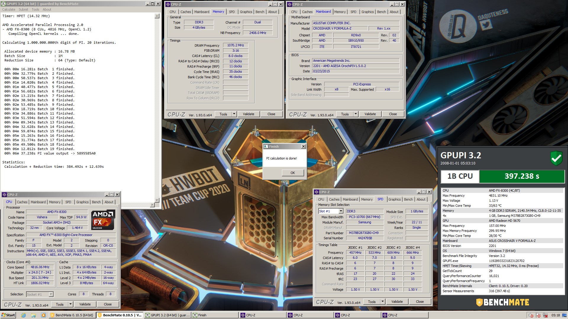The width and height of the screenshot is (568, 319).
Task: Open the Windows Start menu
Action: coord(8,315)
